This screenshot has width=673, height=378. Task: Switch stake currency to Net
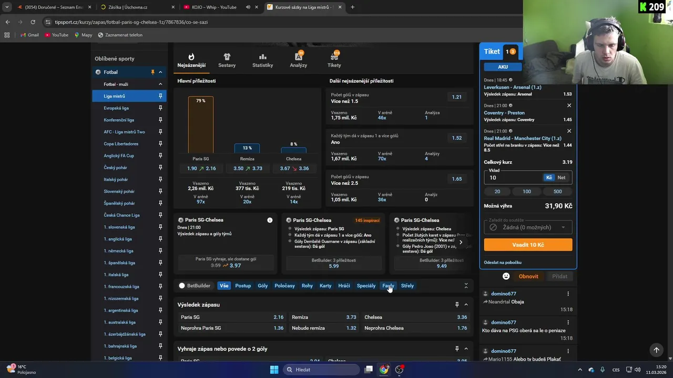(x=562, y=177)
